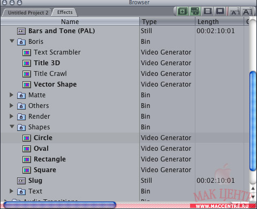Sort by the Type column header
Screen dimensions: 257x209
167,21
